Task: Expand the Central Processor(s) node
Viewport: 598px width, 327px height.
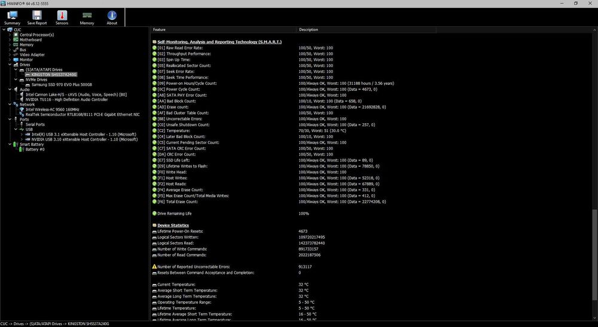Action: point(10,35)
